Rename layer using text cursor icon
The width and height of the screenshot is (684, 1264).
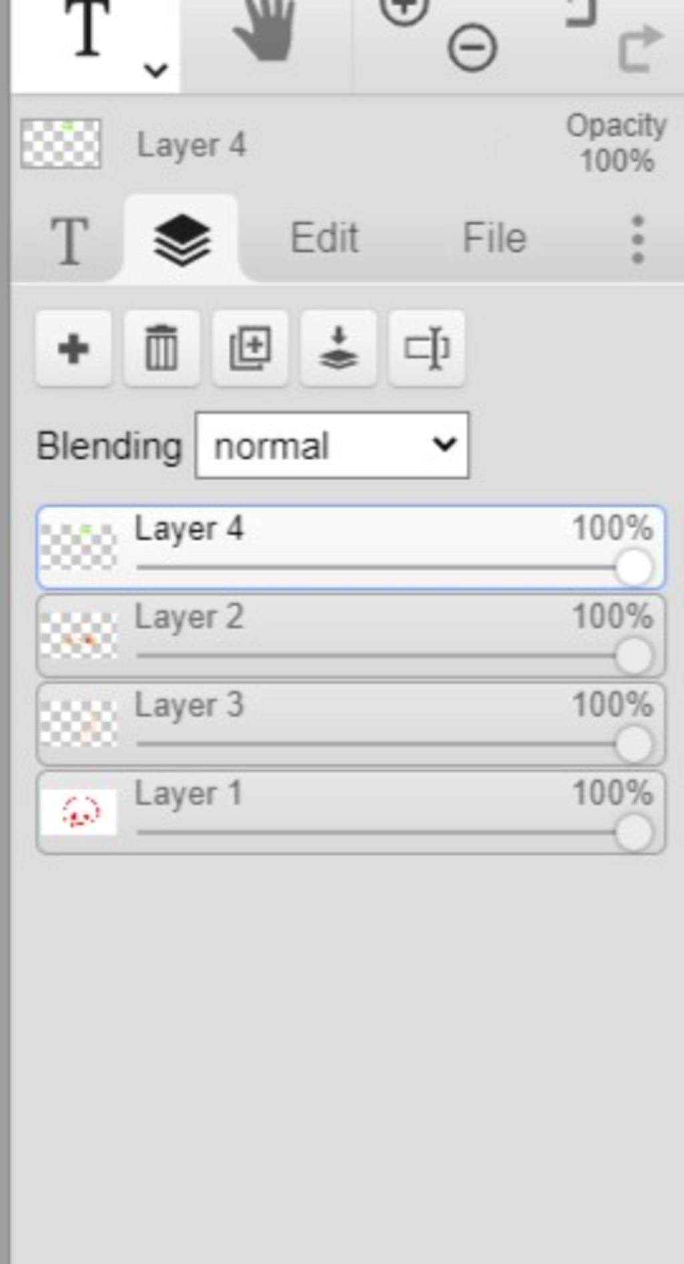pyautogui.click(x=426, y=348)
